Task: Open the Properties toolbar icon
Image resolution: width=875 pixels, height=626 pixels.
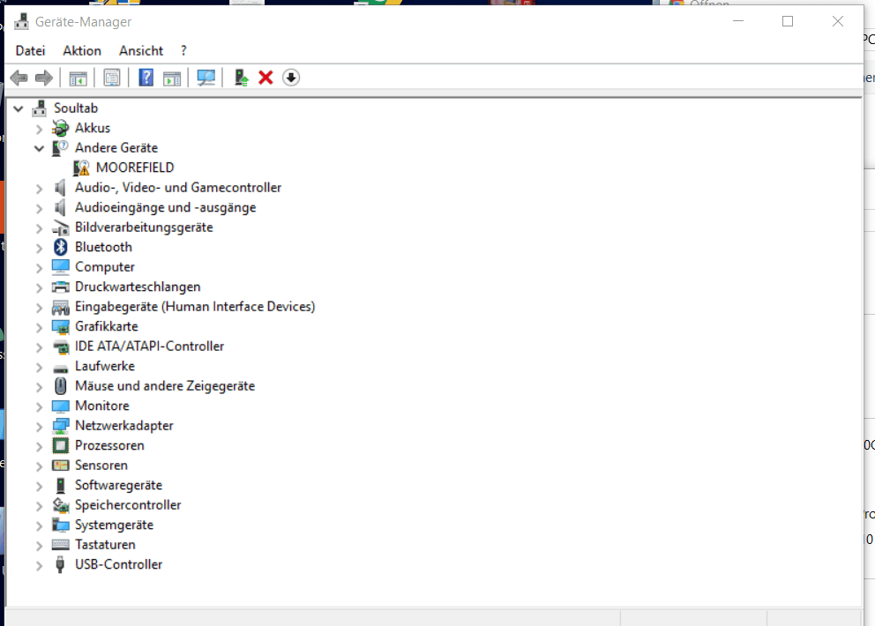Action: pos(112,78)
